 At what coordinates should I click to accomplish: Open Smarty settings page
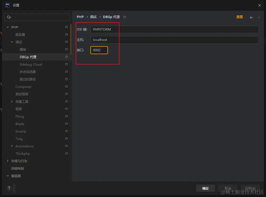tap(21, 131)
